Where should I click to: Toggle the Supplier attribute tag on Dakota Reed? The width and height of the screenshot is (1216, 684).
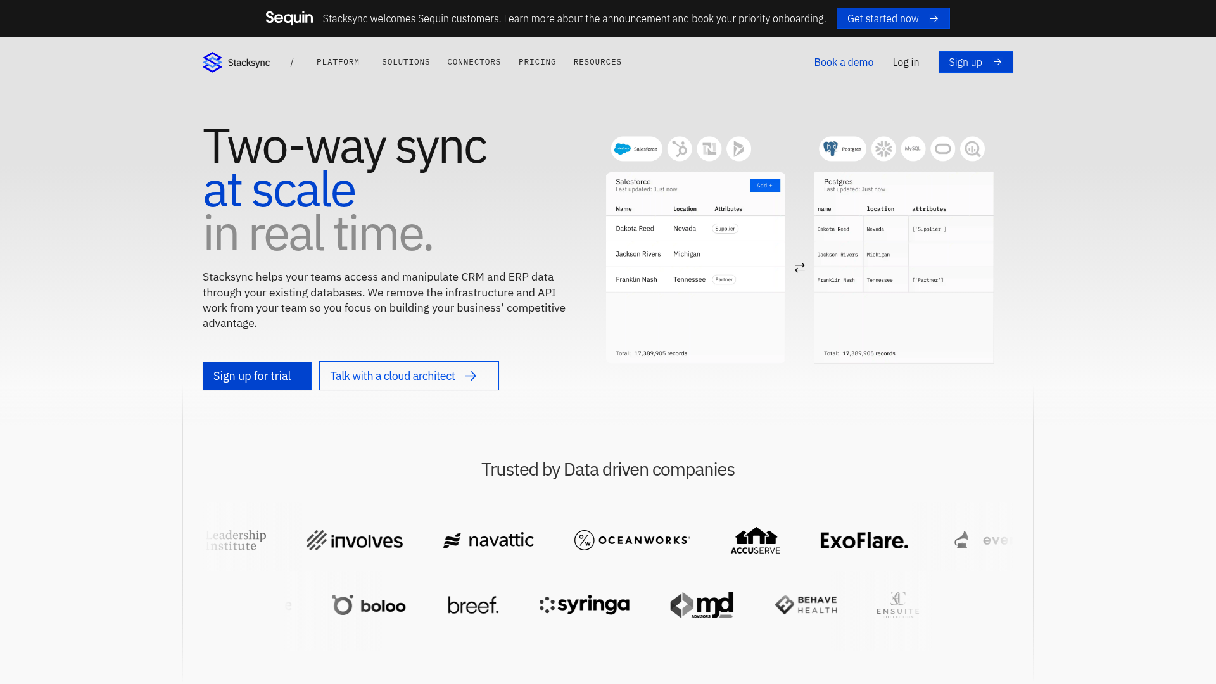pyautogui.click(x=725, y=228)
